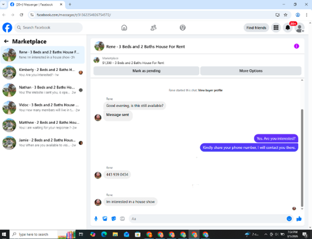312x239 pixels.
Task: Open the Chrome profile icon
Action: [x=298, y=15]
